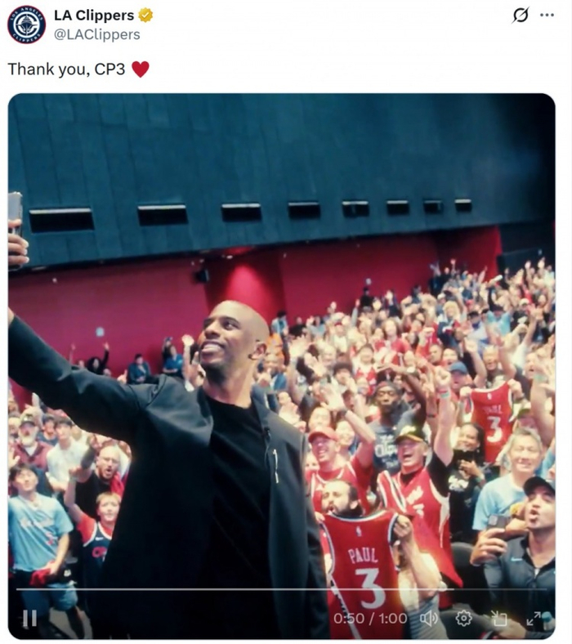Screen dimensions: 572x644
Task: Click the red heart emoji
Action: (x=141, y=69)
